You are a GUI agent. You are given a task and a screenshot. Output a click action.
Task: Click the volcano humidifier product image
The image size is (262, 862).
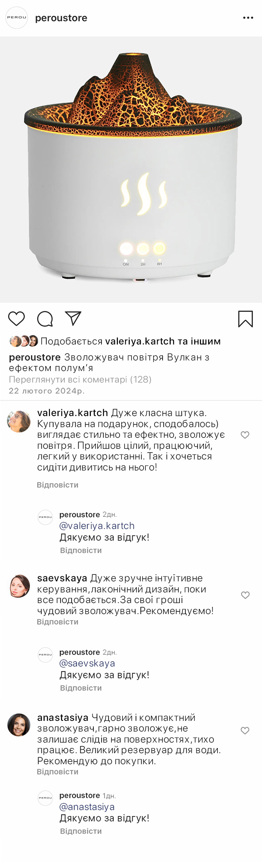131,169
